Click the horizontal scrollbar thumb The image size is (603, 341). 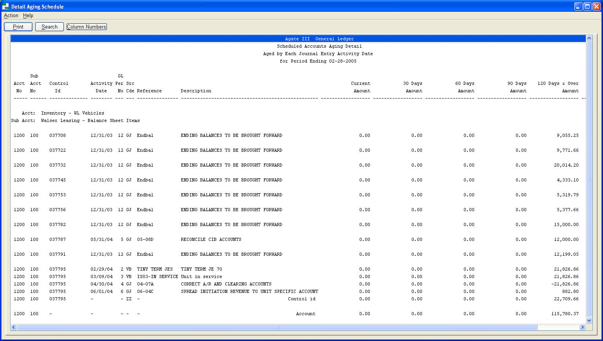click(x=277, y=327)
